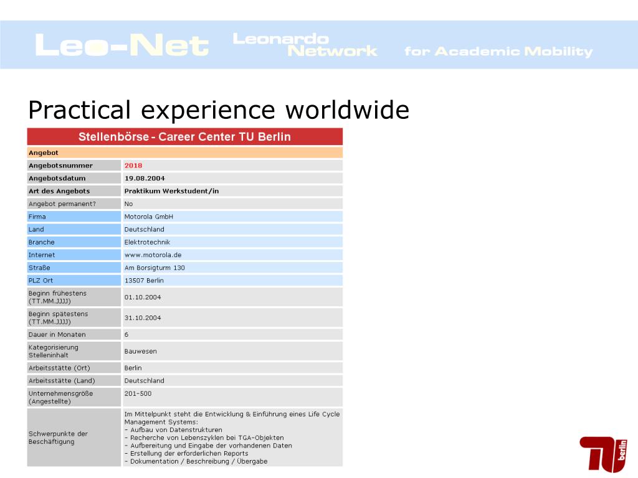638x478 pixels.
Task: Click 'Recherche von Lebenszyklen bei TGA-Objekten'
Action: tap(207, 438)
